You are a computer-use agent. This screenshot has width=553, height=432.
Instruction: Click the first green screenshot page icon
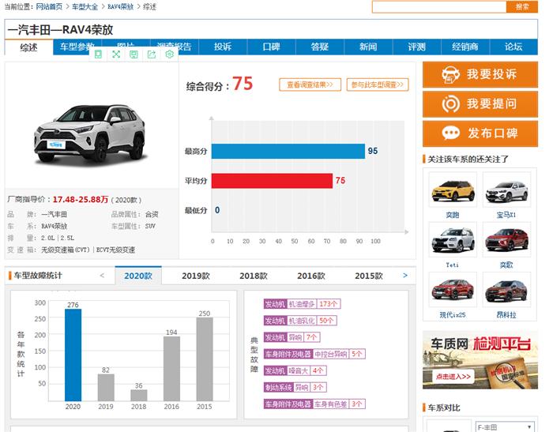click(99, 54)
